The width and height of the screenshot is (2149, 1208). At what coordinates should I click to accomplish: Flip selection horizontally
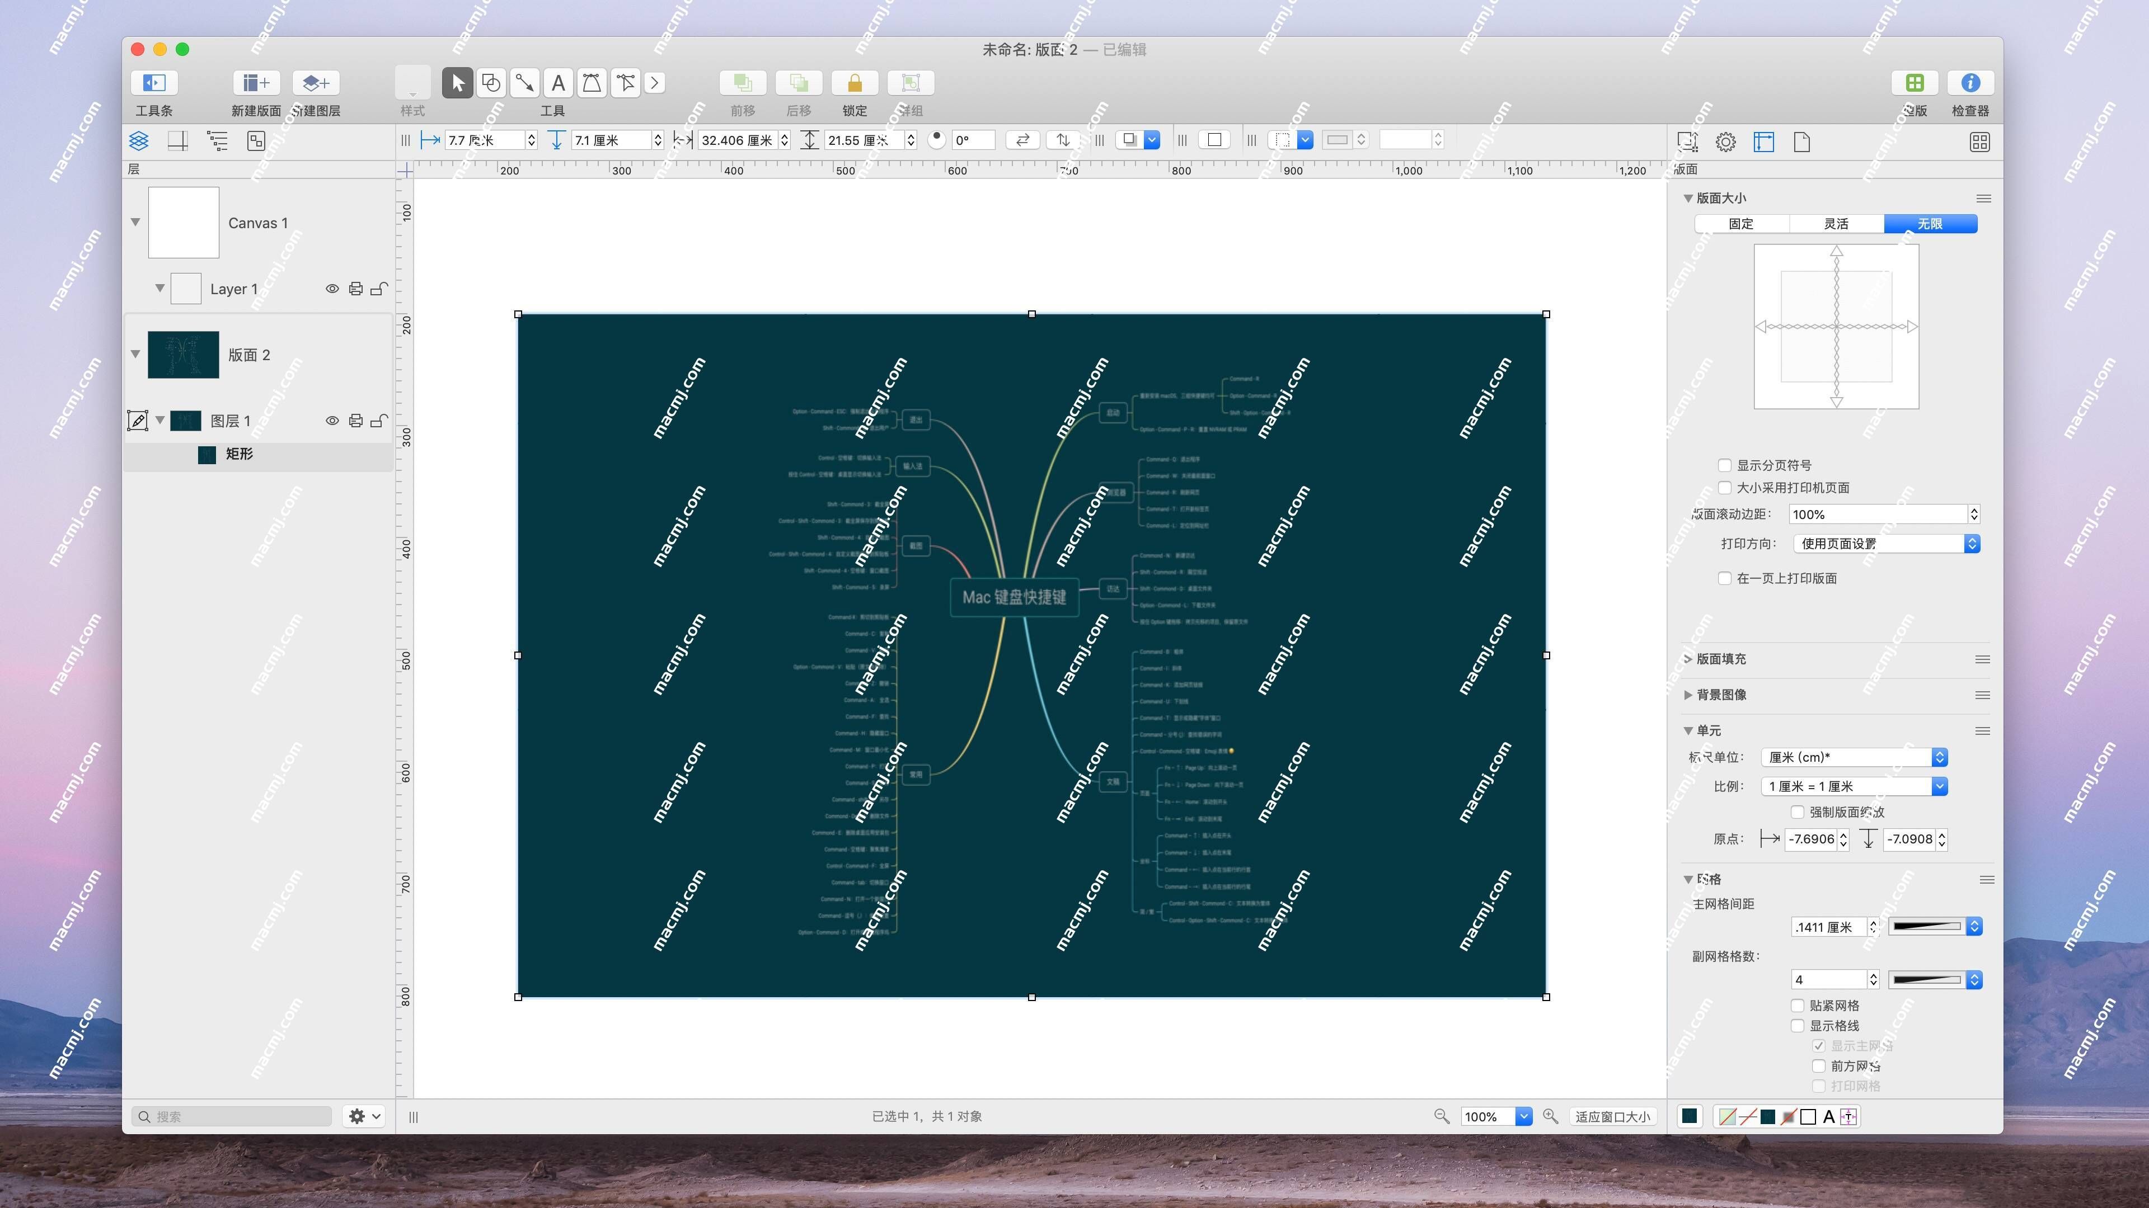1023,140
